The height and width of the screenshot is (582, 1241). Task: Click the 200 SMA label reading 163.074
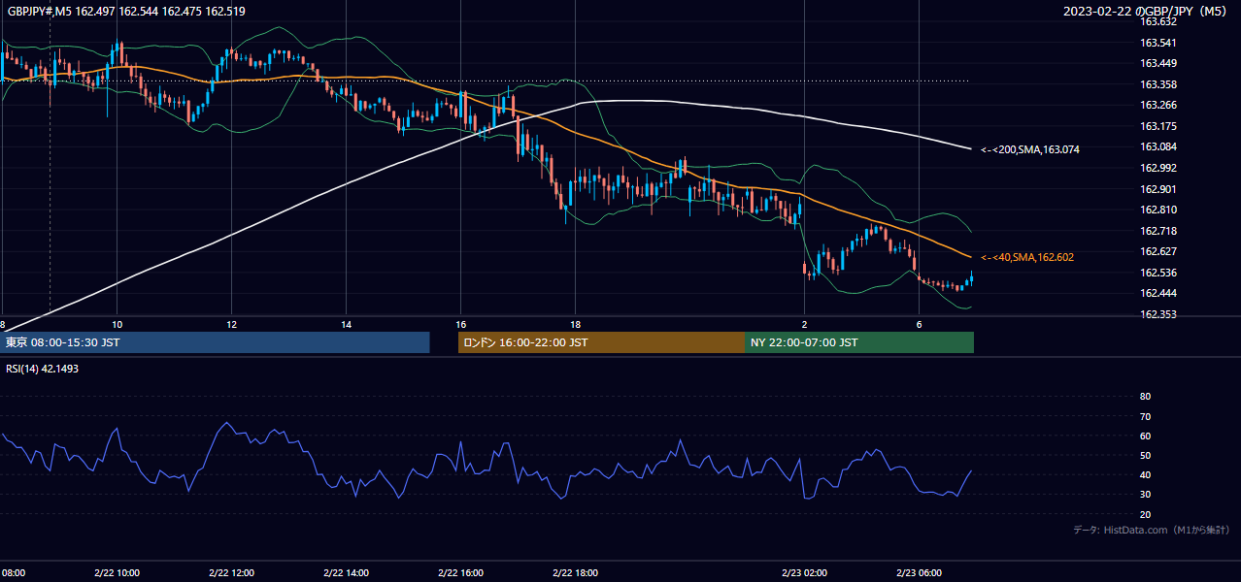tap(1029, 149)
